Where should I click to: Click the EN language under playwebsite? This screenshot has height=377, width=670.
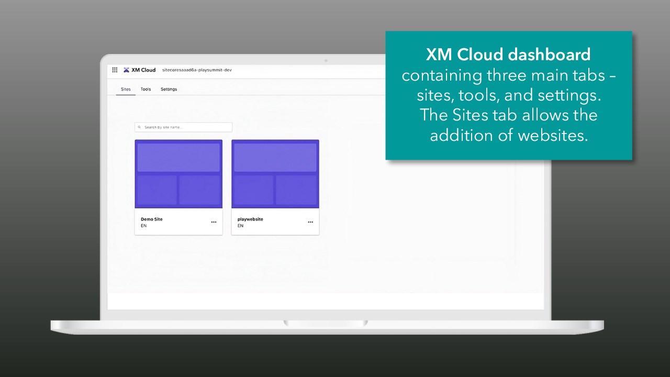[240, 226]
